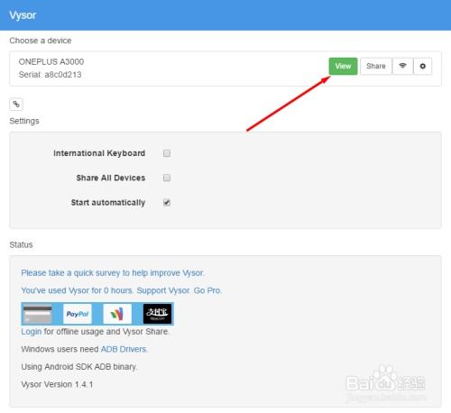Image resolution: width=451 pixels, height=413 pixels.
Task: Select the Alipay payment icon
Action: [157, 314]
